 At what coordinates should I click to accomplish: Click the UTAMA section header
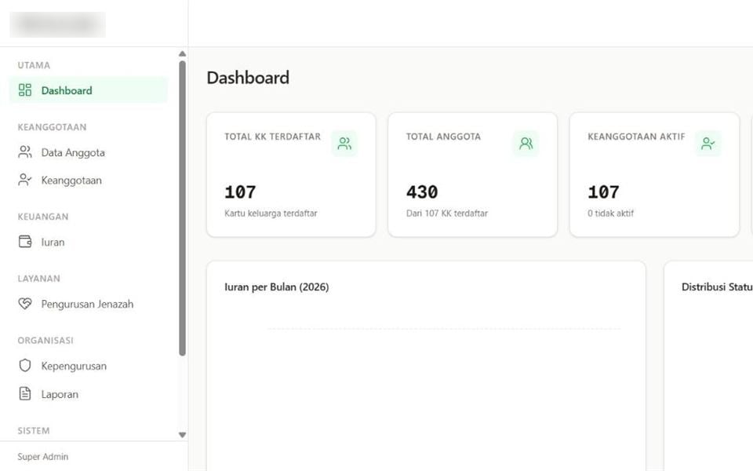(x=34, y=65)
